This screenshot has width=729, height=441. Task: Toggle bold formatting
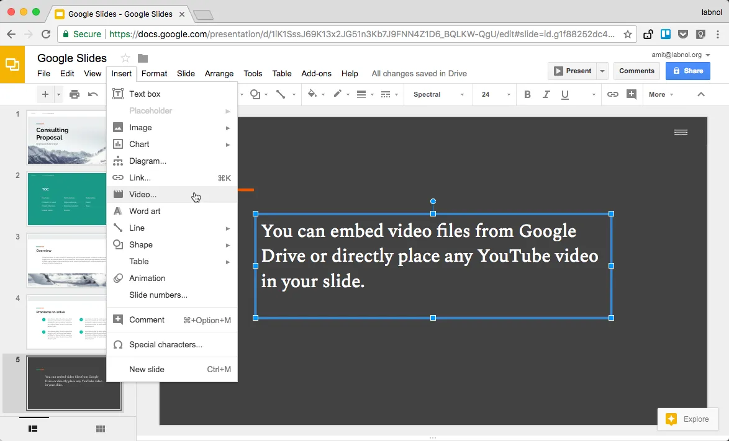[527, 94]
